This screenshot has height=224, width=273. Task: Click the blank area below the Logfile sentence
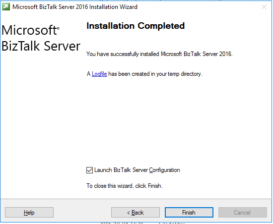tap(174, 118)
